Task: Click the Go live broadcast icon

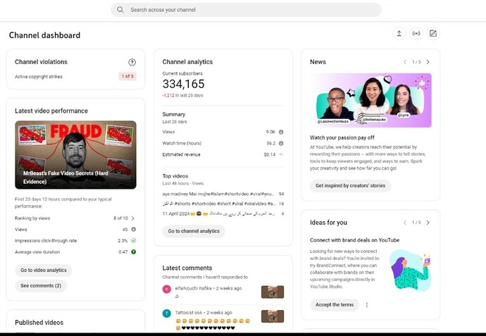Action: [x=416, y=34]
